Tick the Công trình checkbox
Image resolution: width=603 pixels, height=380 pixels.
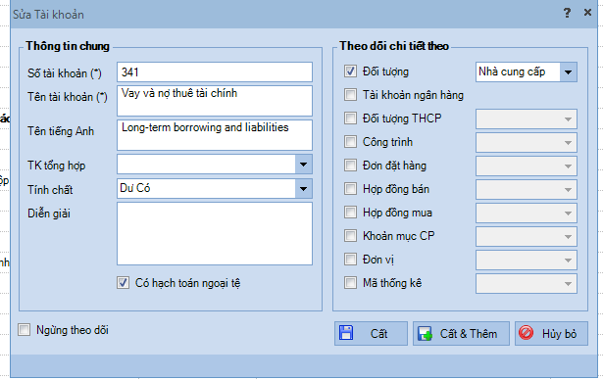pos(350,142)
